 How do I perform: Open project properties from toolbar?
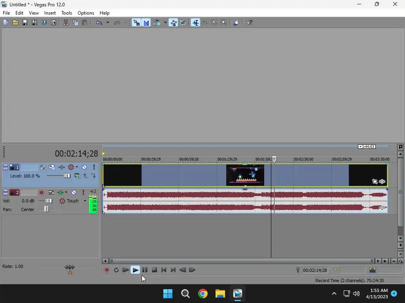click(54, 22)
